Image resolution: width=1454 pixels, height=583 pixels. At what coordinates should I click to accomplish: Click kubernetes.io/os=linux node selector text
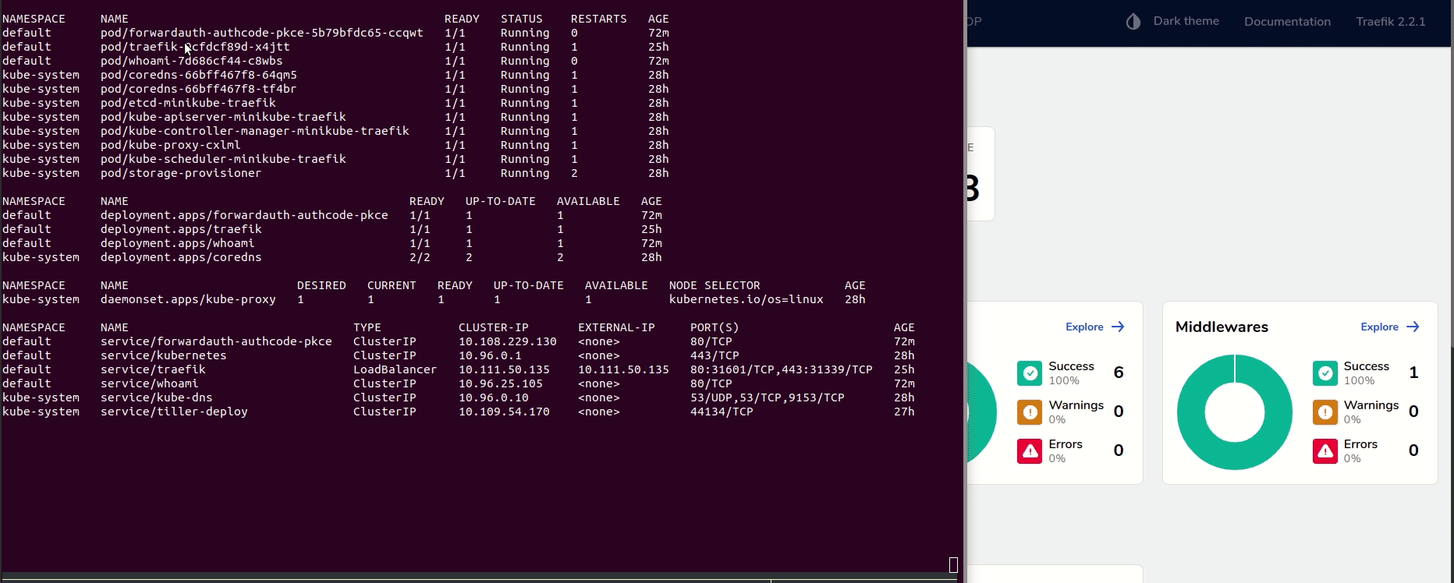[x=747, y=299]
